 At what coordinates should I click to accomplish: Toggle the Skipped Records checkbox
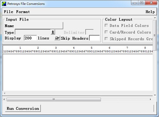tap(106, 39)
